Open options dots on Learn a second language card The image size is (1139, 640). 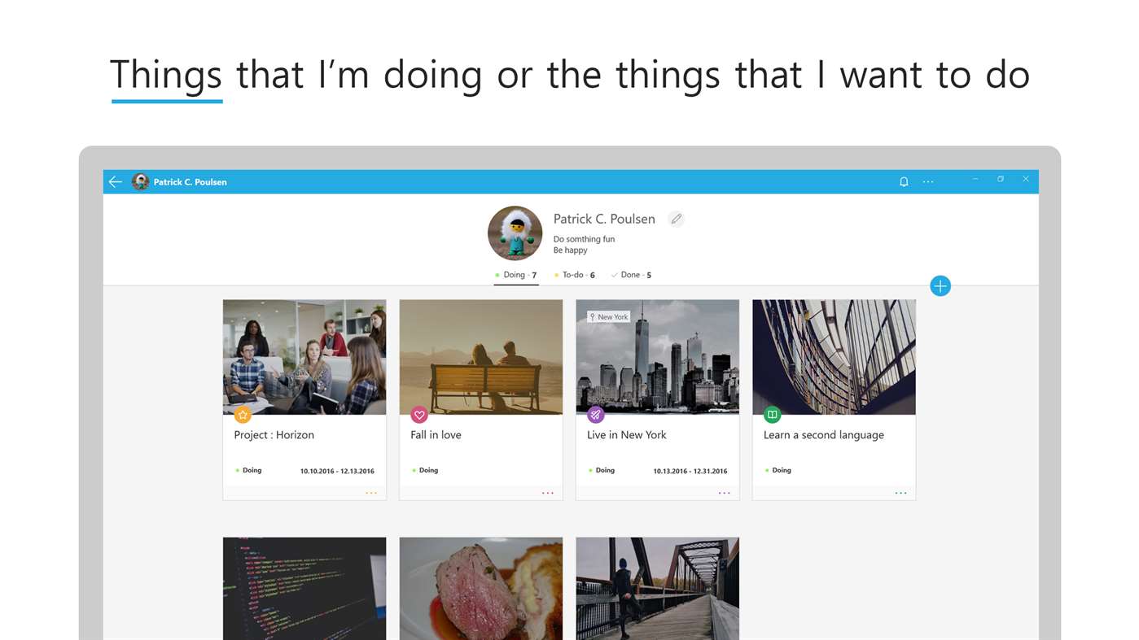[x=901, y=494]
